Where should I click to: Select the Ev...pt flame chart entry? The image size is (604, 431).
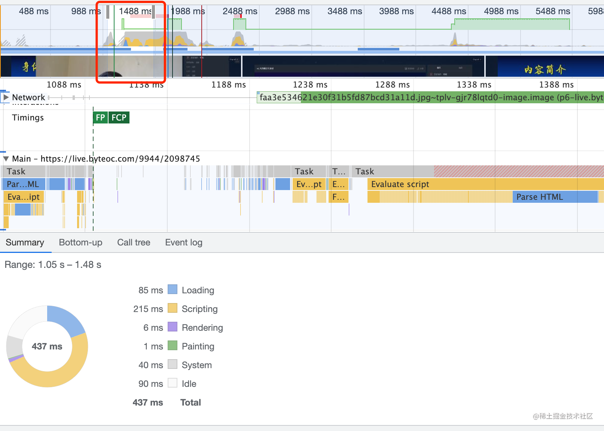click(x=309, y=184)
